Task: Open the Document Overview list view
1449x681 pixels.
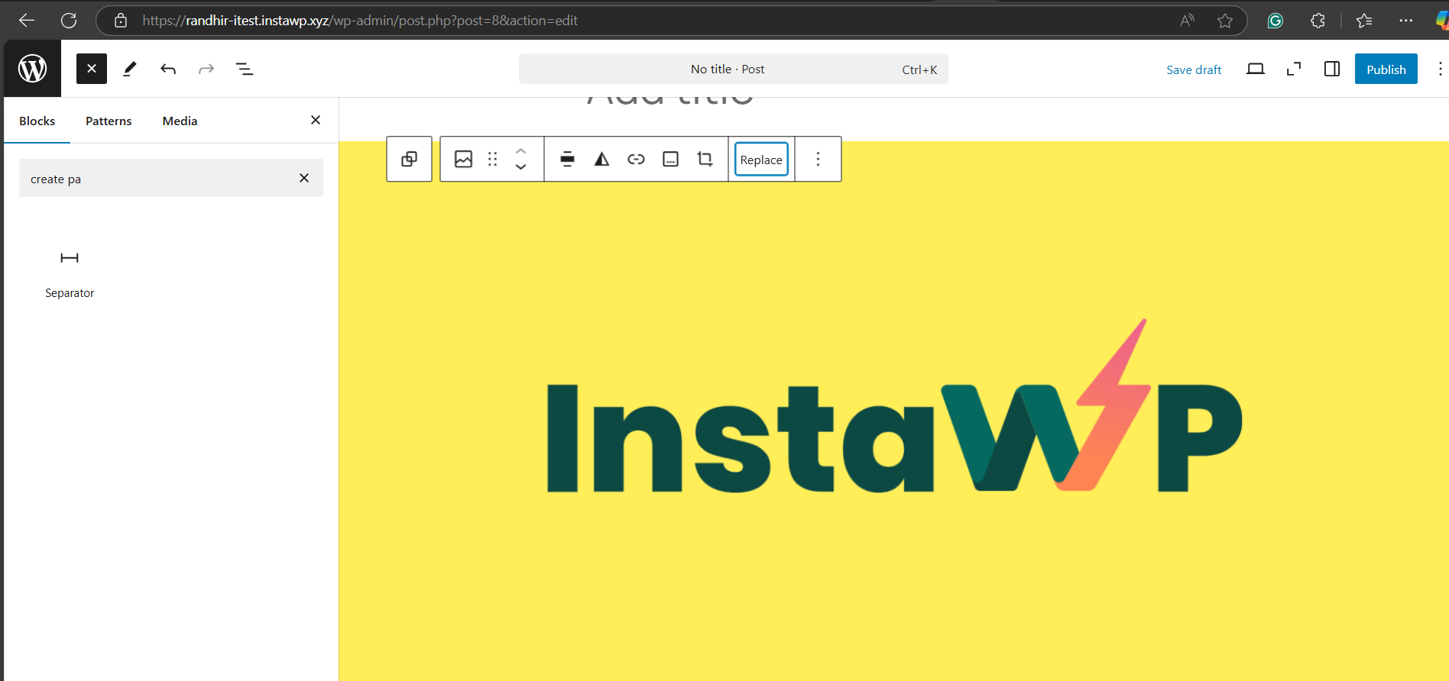Action: (x=245, y=69)
